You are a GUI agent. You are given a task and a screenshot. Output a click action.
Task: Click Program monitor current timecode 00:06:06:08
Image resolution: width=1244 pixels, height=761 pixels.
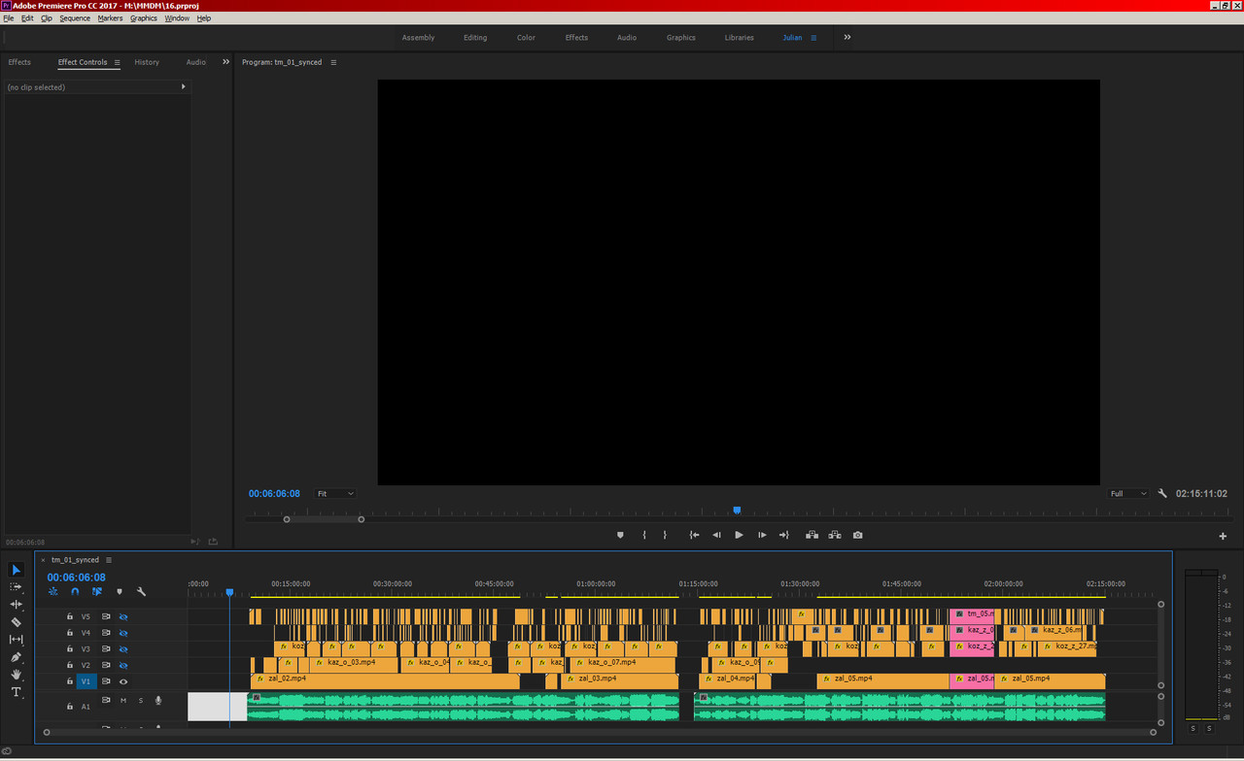point(274,493)
